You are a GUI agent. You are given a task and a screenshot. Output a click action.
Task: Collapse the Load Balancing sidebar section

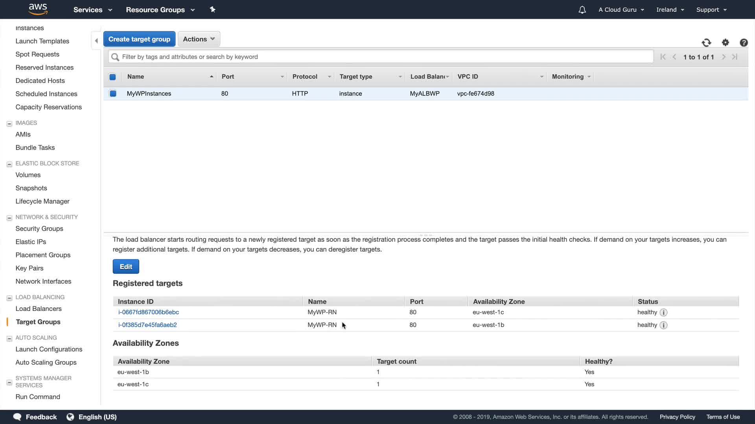point(9,298)
